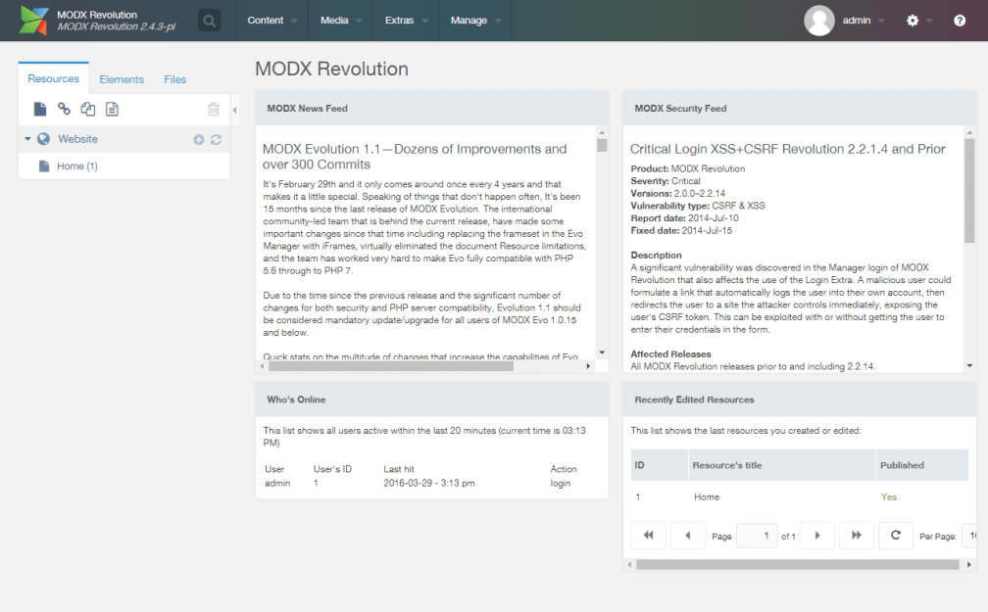Image resolution: width=988 pixels, height=612 pixels.
Task: Open the Content menu
Action: tap(272, 21)
